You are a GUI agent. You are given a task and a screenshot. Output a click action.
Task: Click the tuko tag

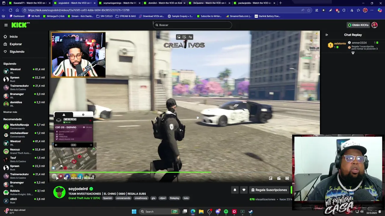186,198
